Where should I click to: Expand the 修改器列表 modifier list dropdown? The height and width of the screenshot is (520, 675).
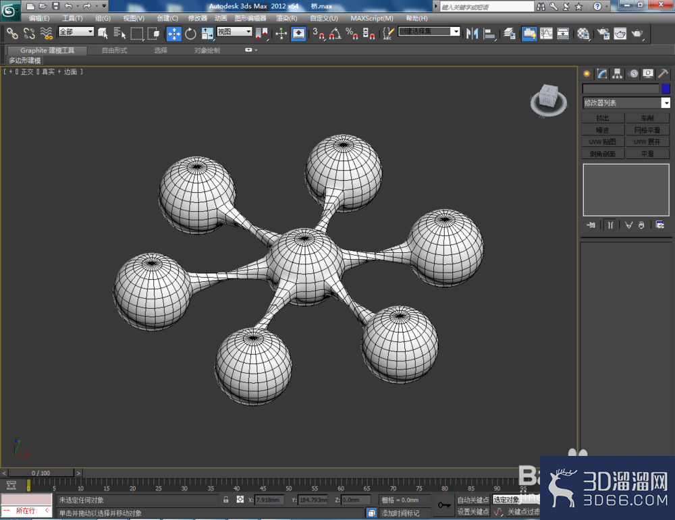pyautogui.click(x=627, y=103)
